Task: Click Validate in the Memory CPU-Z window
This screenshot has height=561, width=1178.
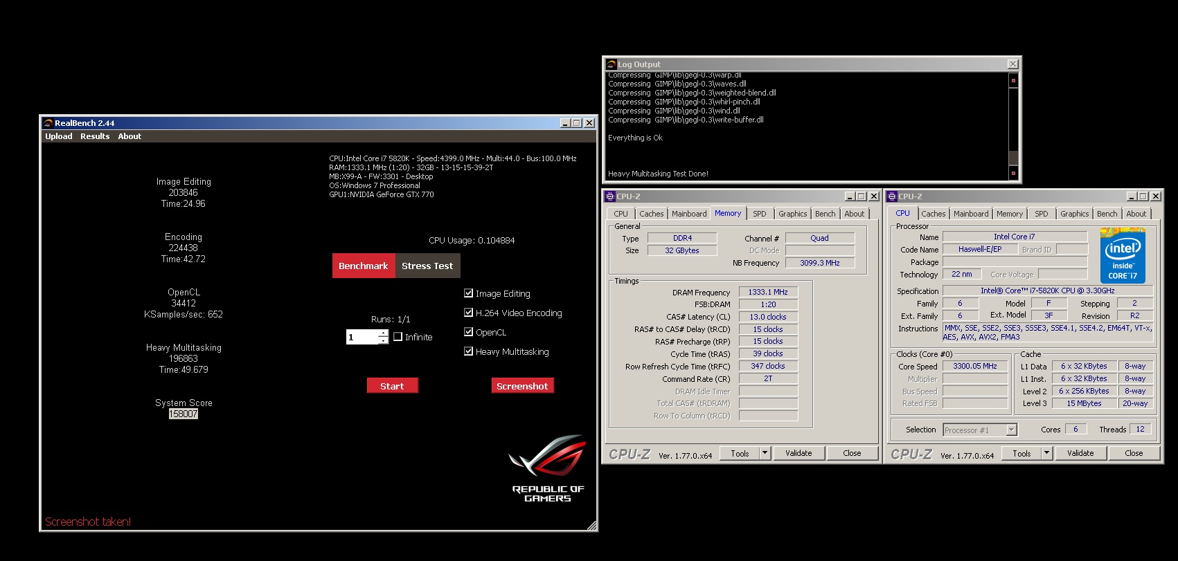Action: (798, 453)
